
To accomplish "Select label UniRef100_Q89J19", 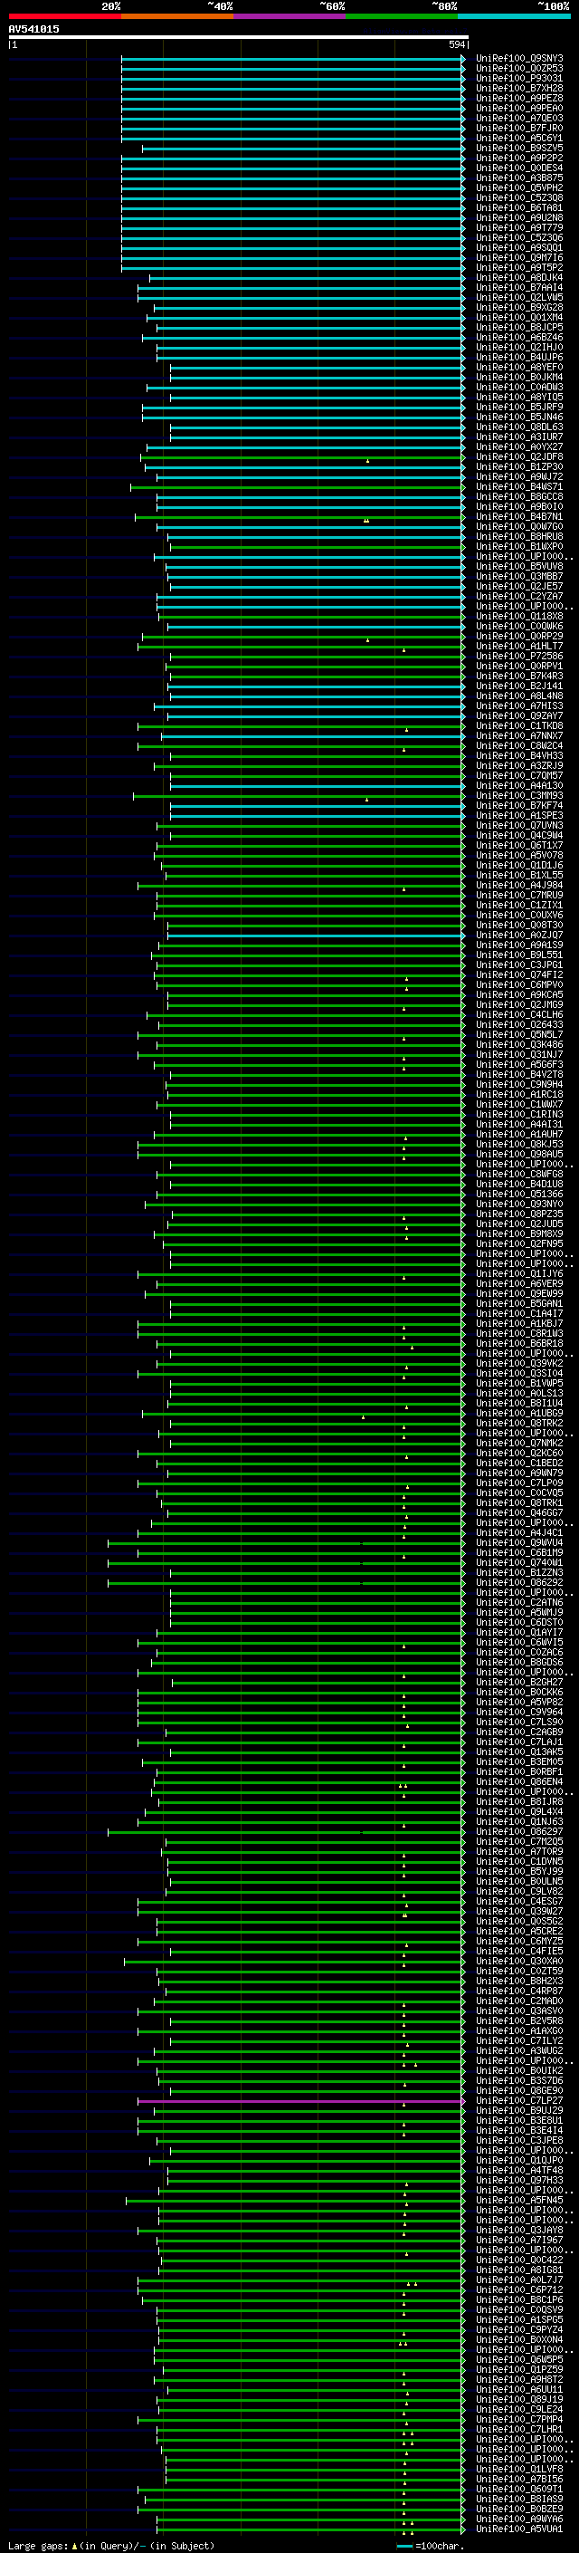I will (518, 2399).
